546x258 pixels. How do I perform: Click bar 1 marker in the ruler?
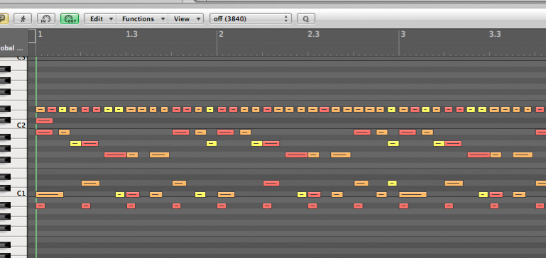[x=40, y=34]
